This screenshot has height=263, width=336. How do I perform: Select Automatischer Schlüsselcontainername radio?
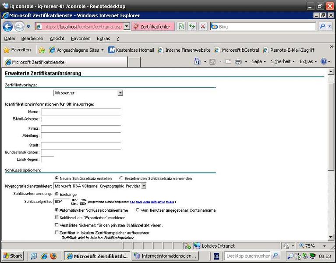(57, 210)
